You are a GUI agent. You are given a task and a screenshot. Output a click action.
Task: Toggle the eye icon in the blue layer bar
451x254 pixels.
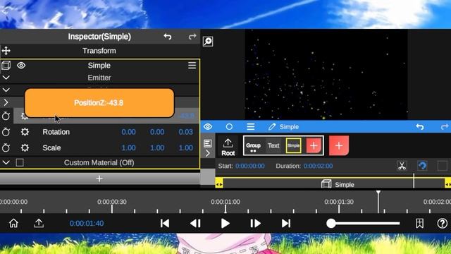[x=208, y=127]
